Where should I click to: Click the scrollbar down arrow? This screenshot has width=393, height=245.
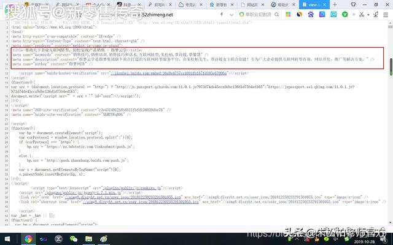click(x=391, y=222)
